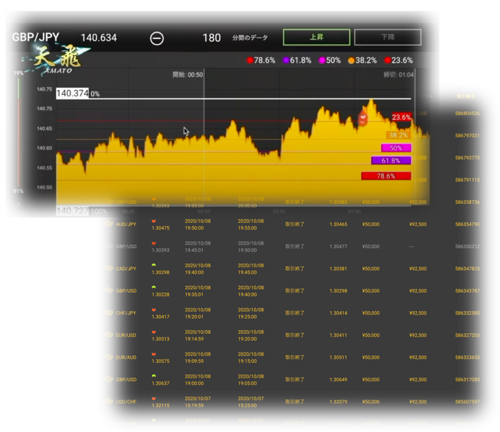This screenshot has width=500, height=432.
Task: Click the green up arrow above 1.30228
Action: coord(154,287)
